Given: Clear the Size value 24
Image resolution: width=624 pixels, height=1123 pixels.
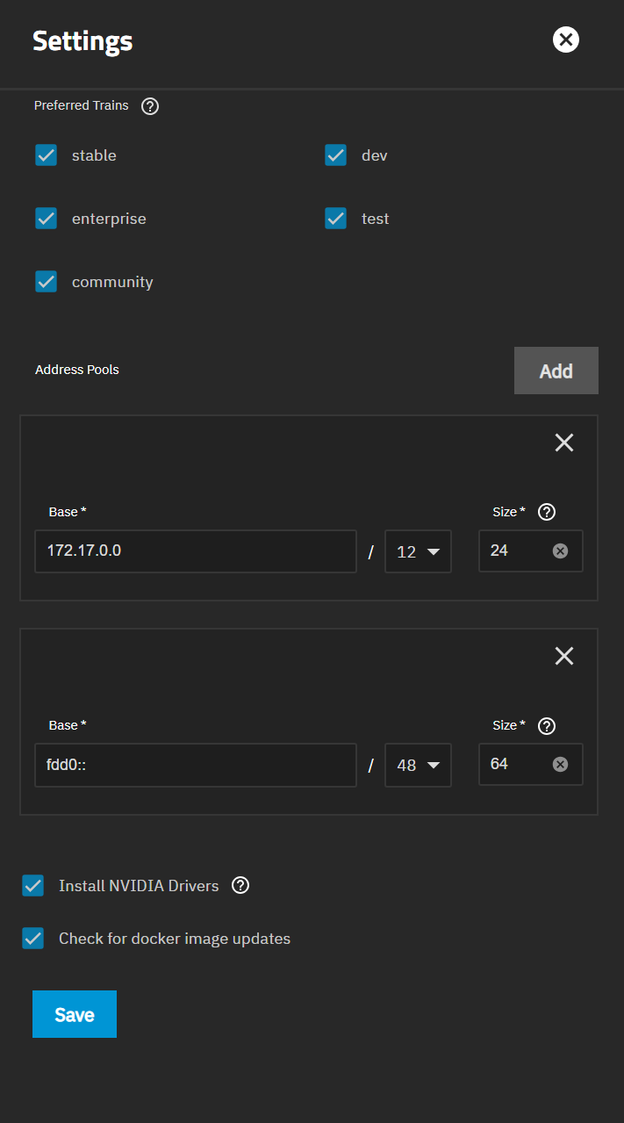Looking at the screenshot, I should tap(560, 551).
